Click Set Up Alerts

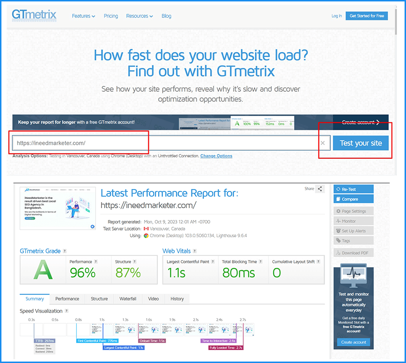(x=353, y=231)
